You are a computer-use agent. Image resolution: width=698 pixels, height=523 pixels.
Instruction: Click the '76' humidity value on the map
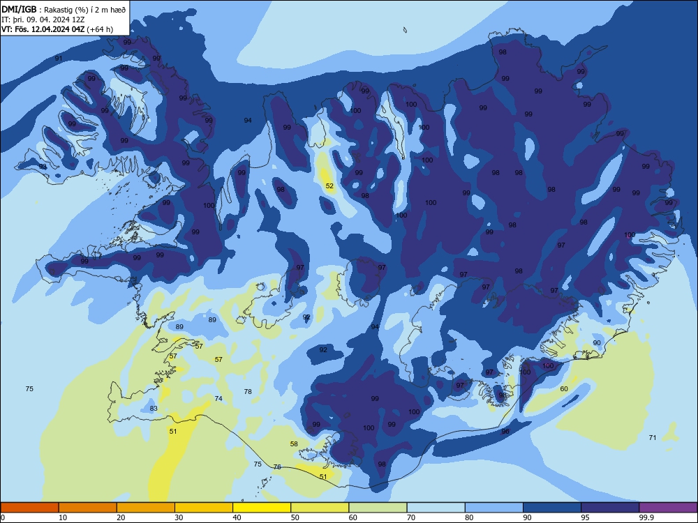pyautogui.click(x=277, y=467)
